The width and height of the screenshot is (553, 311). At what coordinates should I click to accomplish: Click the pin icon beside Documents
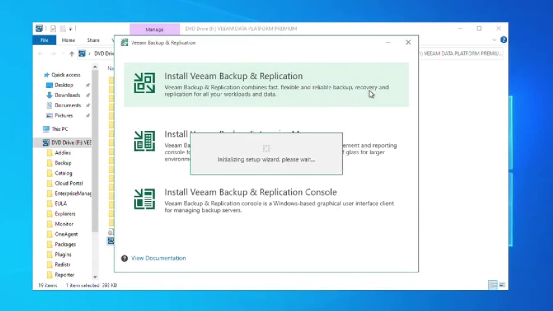point(88,105)
